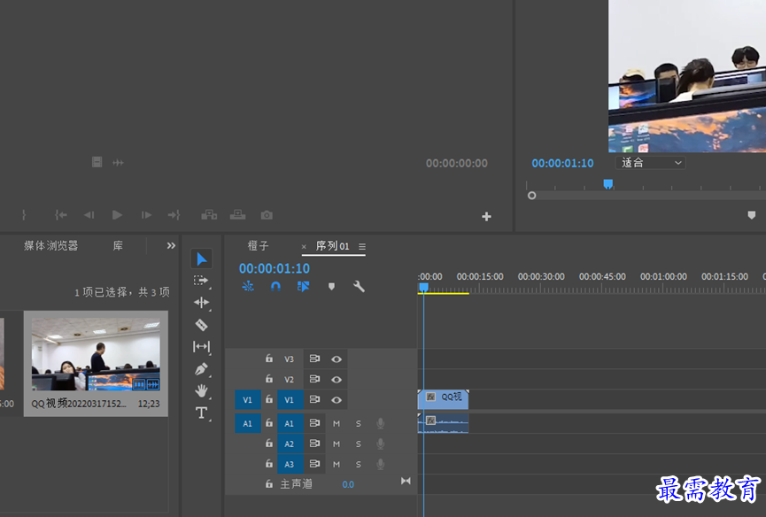Switch to 媒体浏览器 tab
Screen dimensions: 766x517
tap(51, 245)
